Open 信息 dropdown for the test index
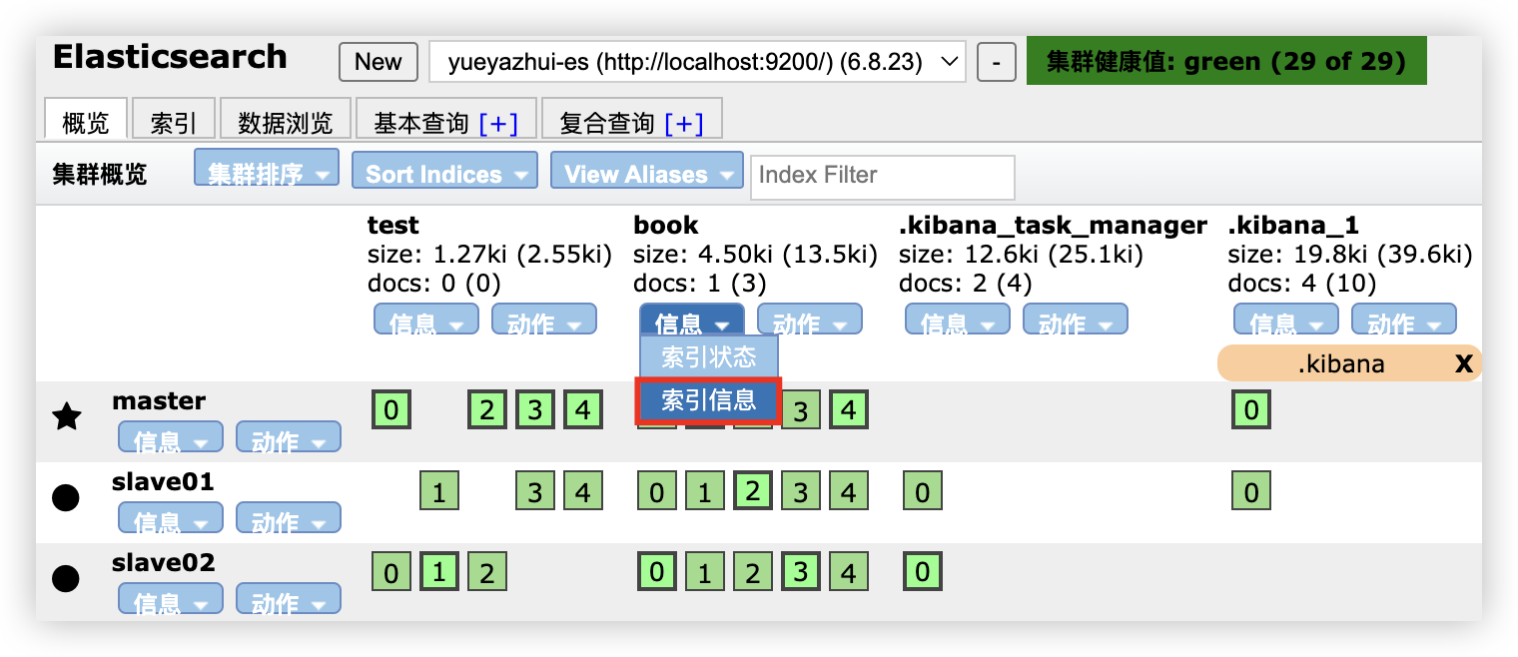Image resolution: width=1518 pixels, height=657 pixels. pyautogui.click(x=424, y=320)
